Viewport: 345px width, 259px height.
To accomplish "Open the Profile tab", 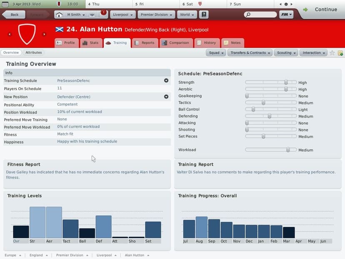I will coord(66,43).
